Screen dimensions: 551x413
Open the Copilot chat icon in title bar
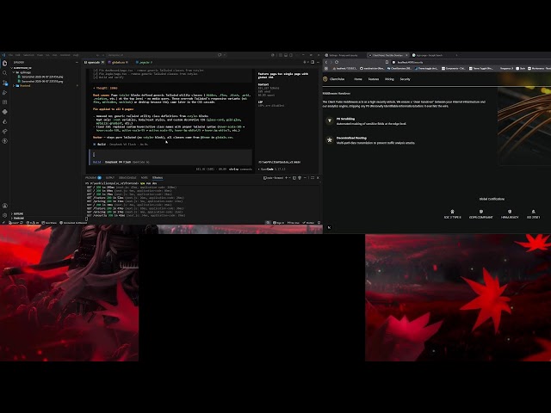point(220,55)
